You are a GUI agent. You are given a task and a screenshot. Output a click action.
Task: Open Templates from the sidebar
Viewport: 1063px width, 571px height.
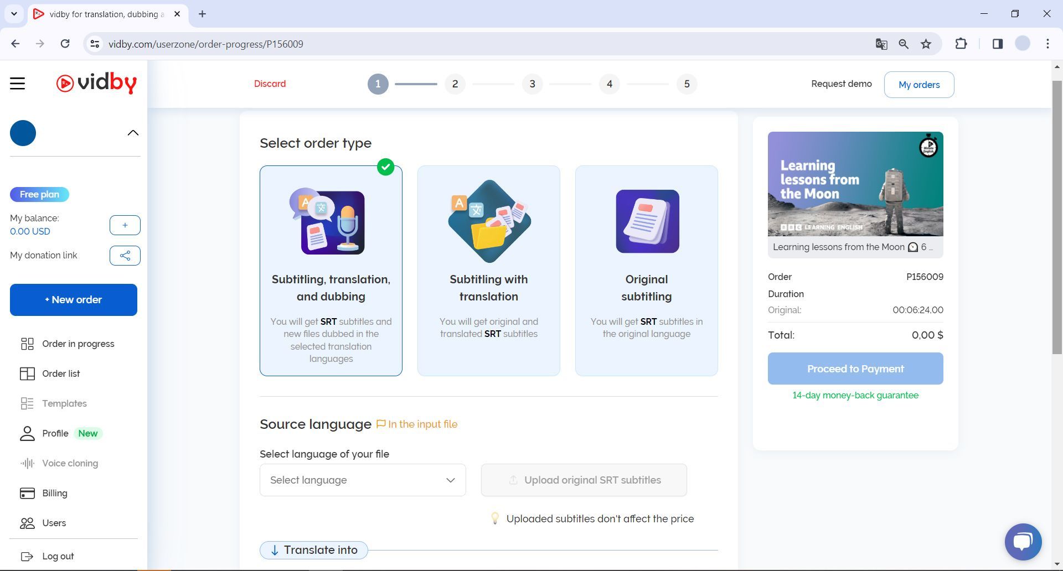[64, 403]
